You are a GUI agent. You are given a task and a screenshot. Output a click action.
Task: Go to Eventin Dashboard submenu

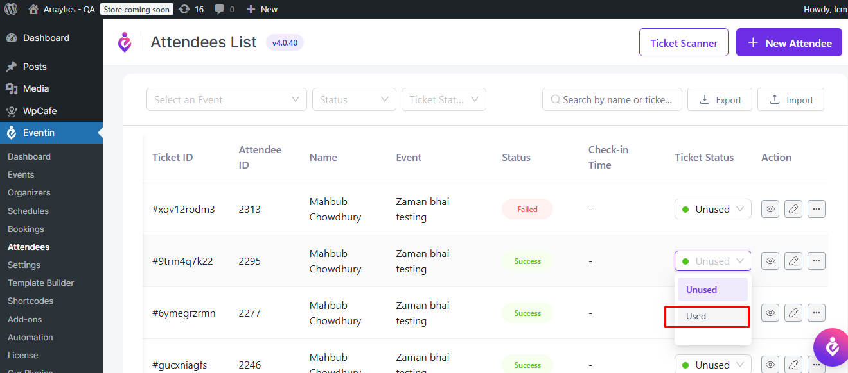29,156
